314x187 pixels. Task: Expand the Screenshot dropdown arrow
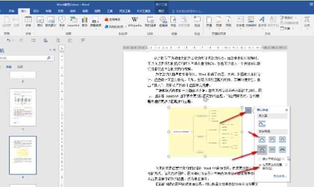coord(95,28)
